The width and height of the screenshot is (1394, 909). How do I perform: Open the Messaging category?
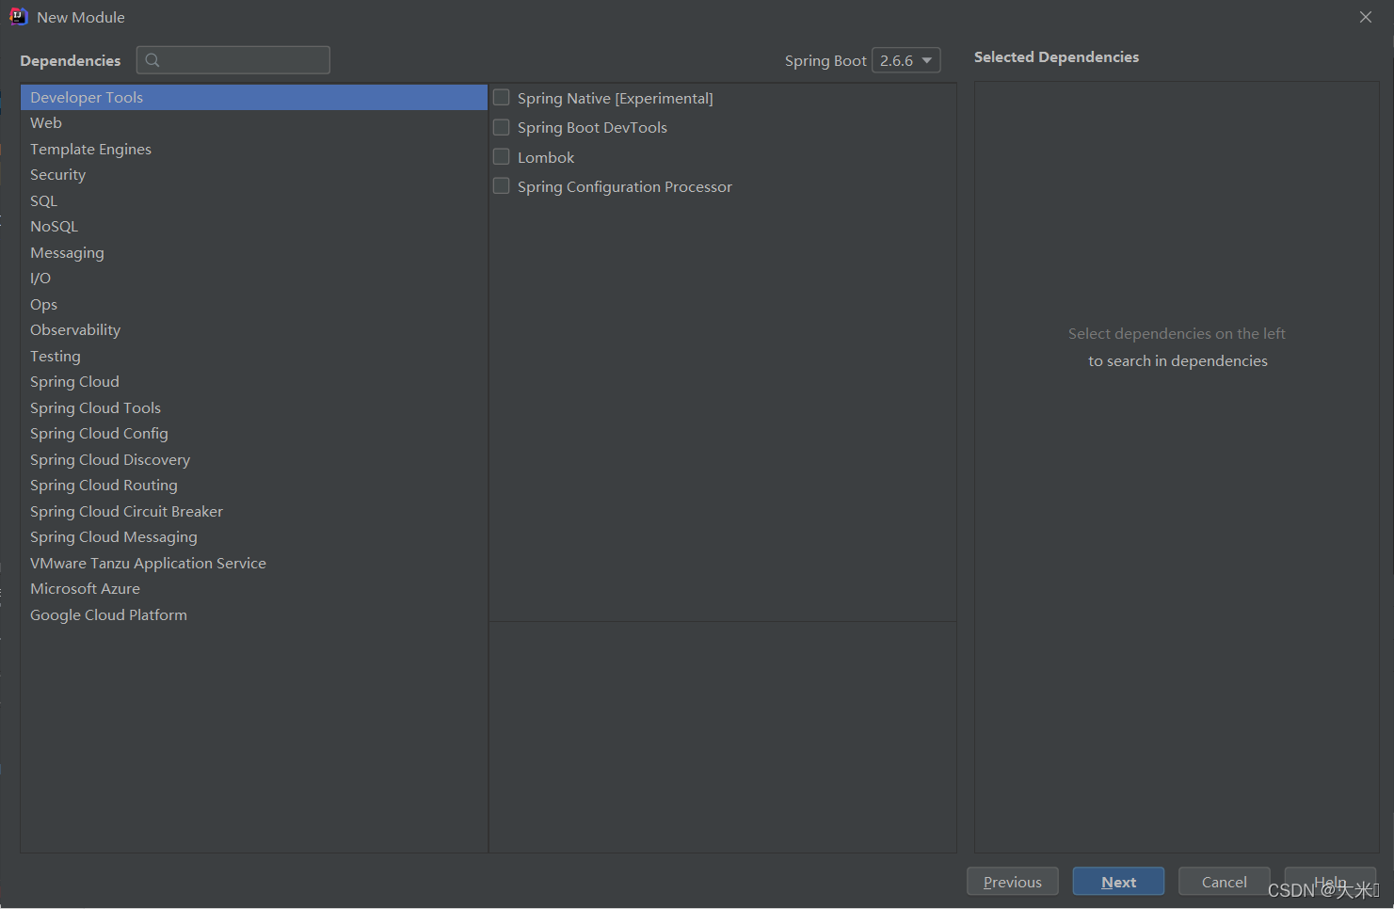[254, 253]
